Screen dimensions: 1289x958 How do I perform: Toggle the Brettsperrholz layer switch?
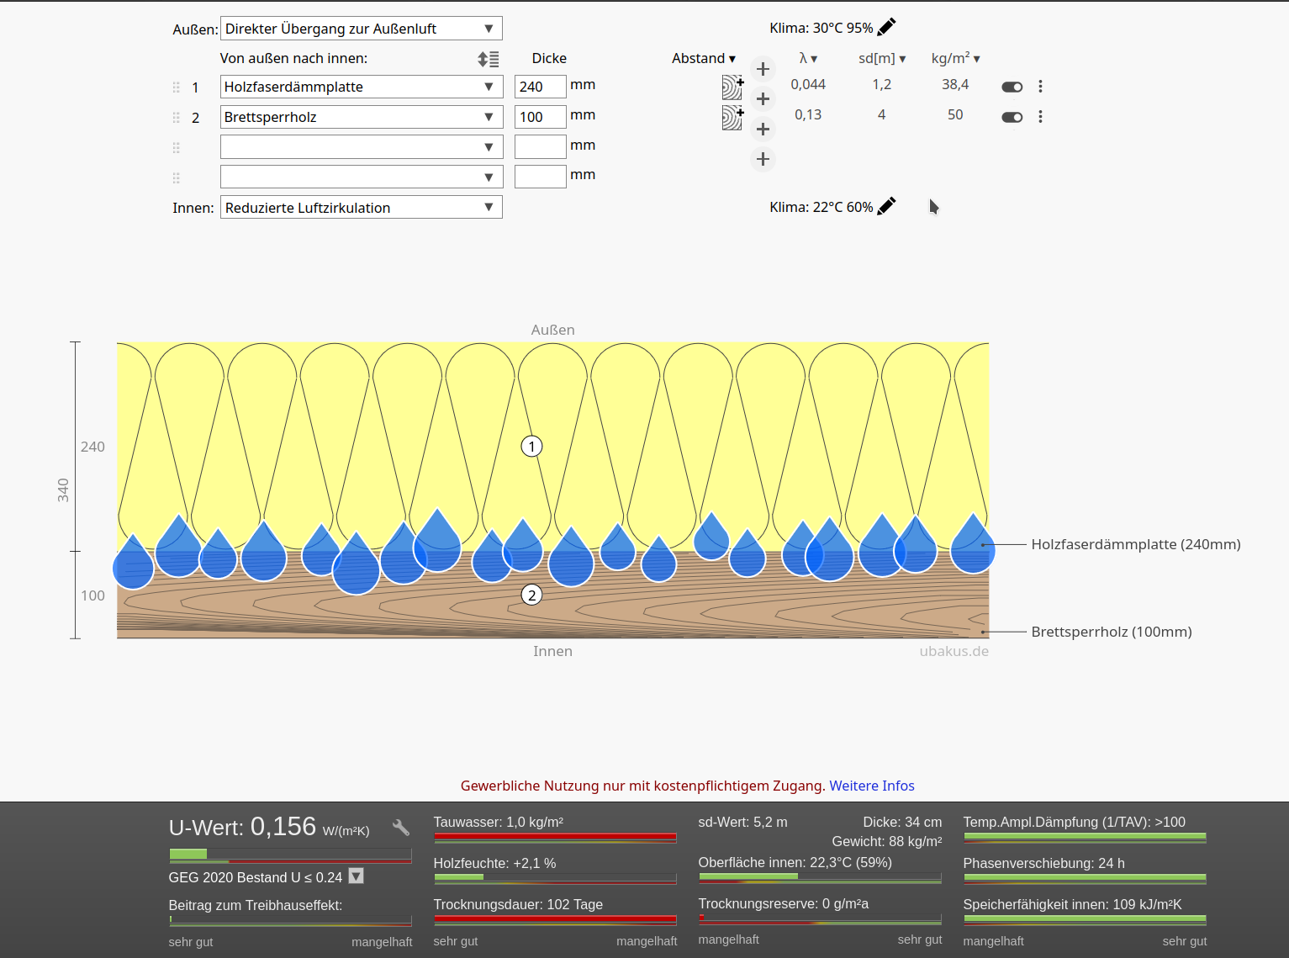point(1012,117)
